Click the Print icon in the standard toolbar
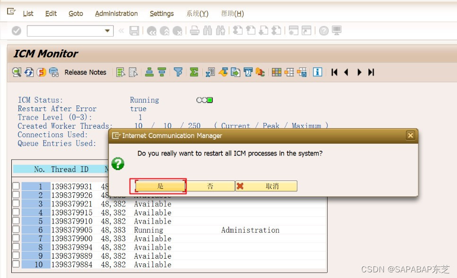Screen dimensions: 457x278 coord(194,31)
